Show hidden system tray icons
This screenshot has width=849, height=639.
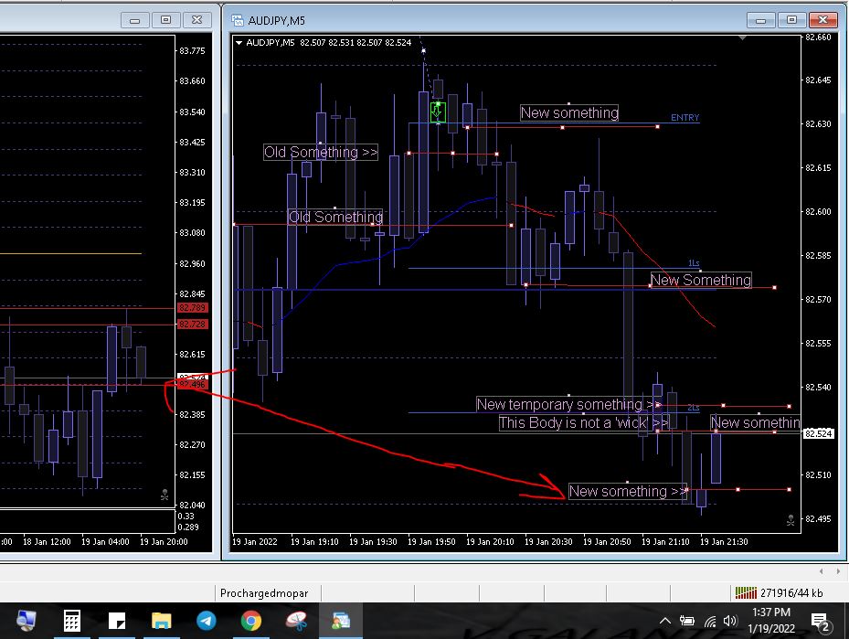click(665, 621)
